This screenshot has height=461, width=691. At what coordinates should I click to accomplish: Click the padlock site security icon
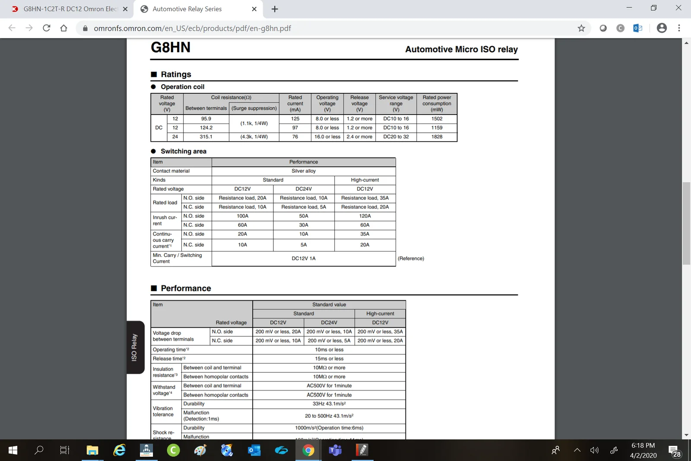click(x=84, y=28)
